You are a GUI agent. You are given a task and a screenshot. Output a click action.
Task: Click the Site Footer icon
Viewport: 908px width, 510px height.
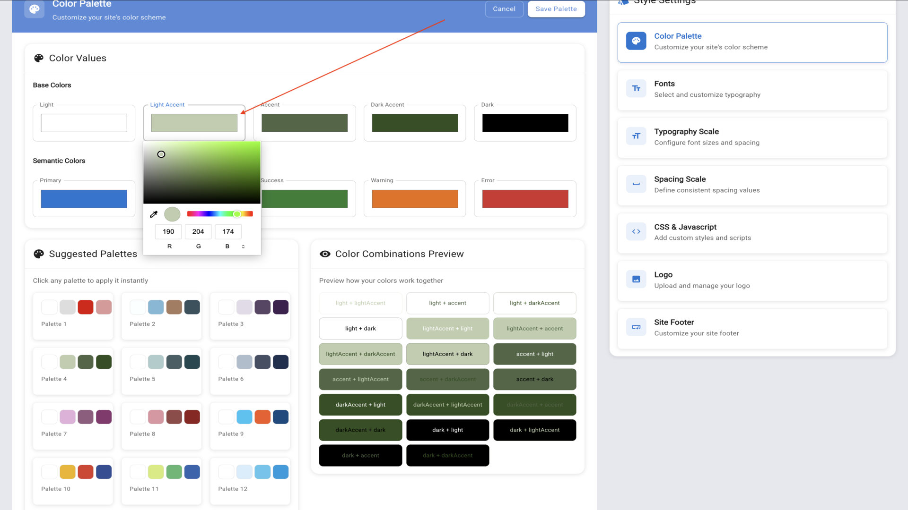pos(636,327)
